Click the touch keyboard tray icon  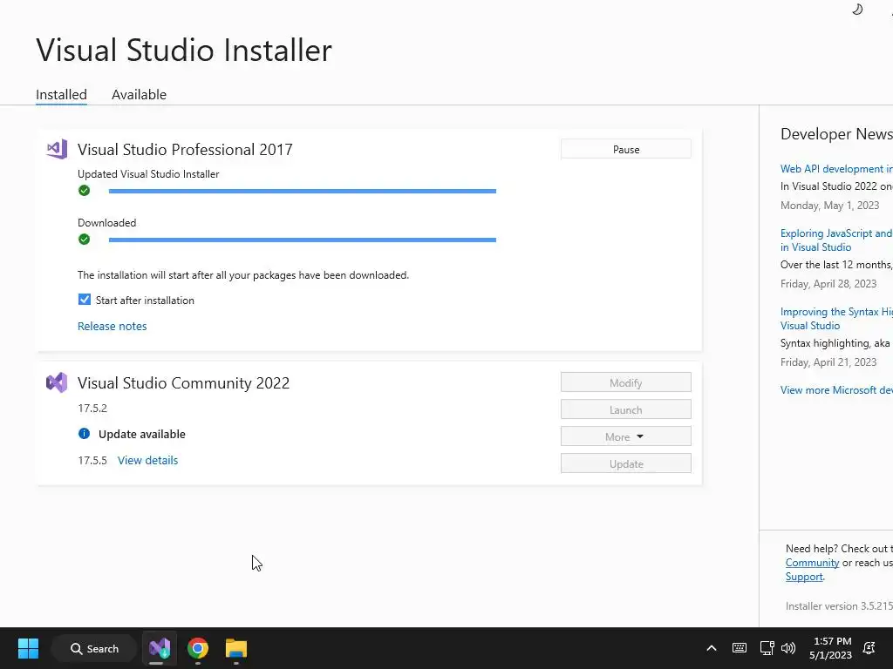coord(740,648)
